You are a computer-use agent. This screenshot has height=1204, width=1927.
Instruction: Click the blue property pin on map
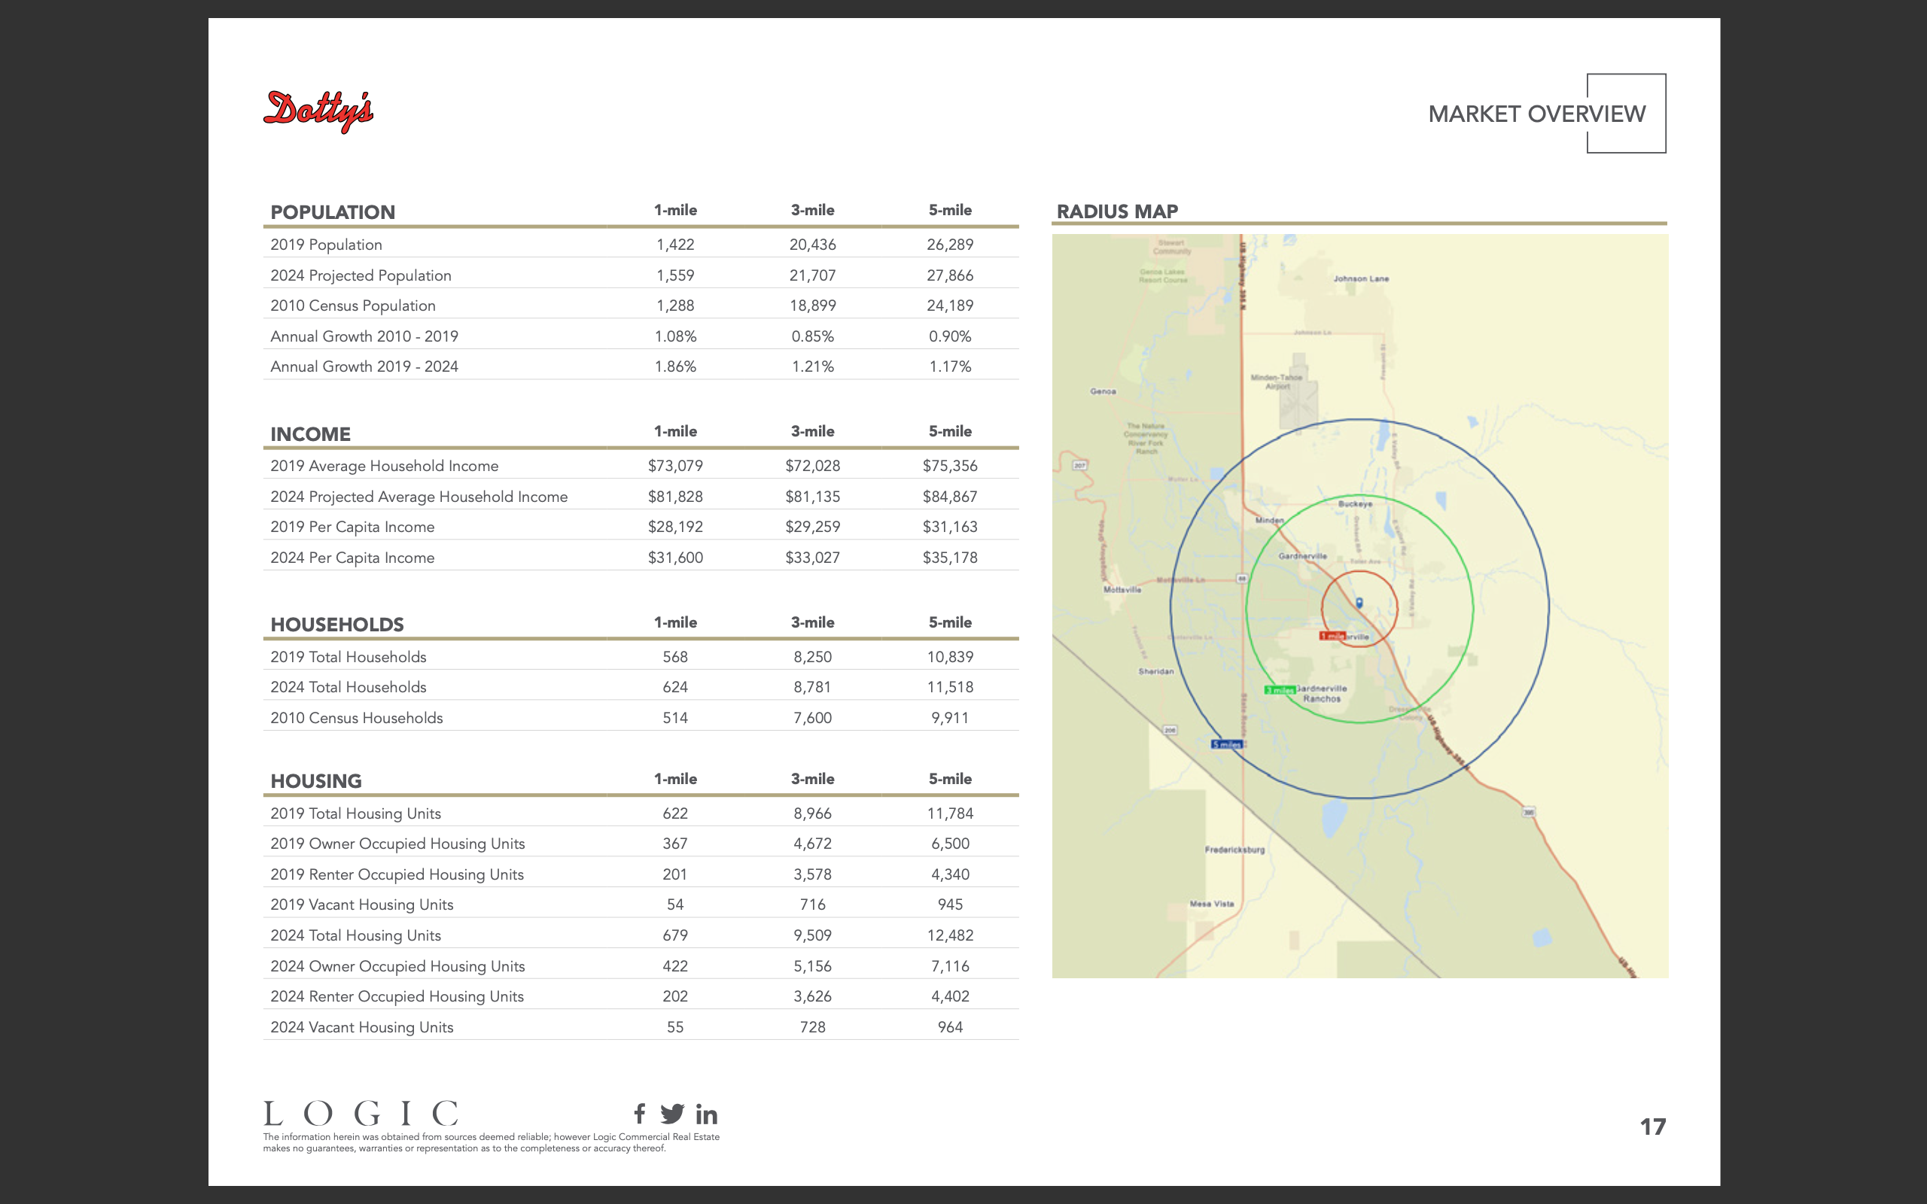click(x=1359, y=604)
